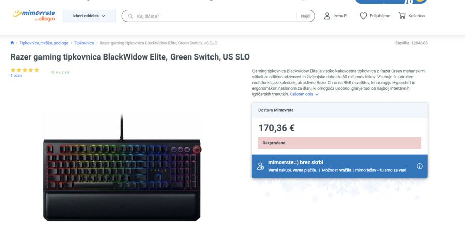
Task: Expand Celoten opis full description
Action: [301, 94]
